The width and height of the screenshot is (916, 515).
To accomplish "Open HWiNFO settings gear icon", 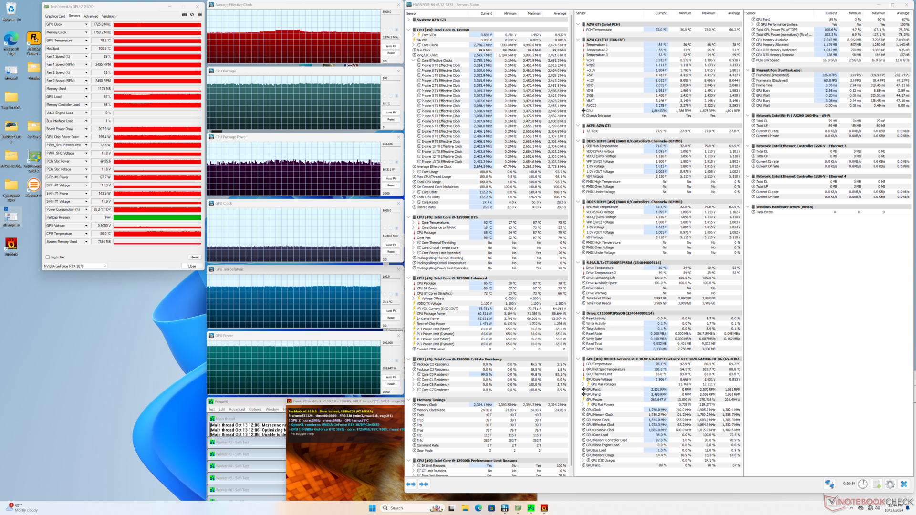I will pyautogui.click(x=890, y=484).
